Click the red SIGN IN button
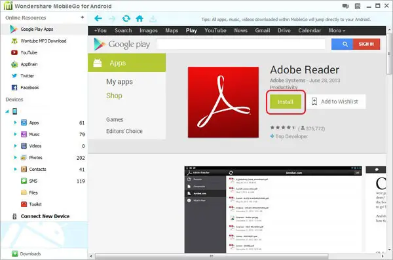The image size is (393, 260). [366, 44]
